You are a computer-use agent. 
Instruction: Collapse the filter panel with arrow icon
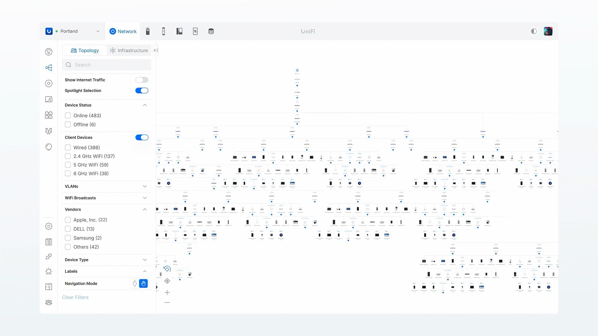155,50
